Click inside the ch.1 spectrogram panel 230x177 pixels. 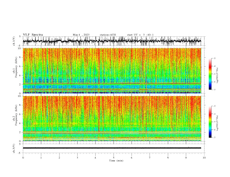click(112, 71)
